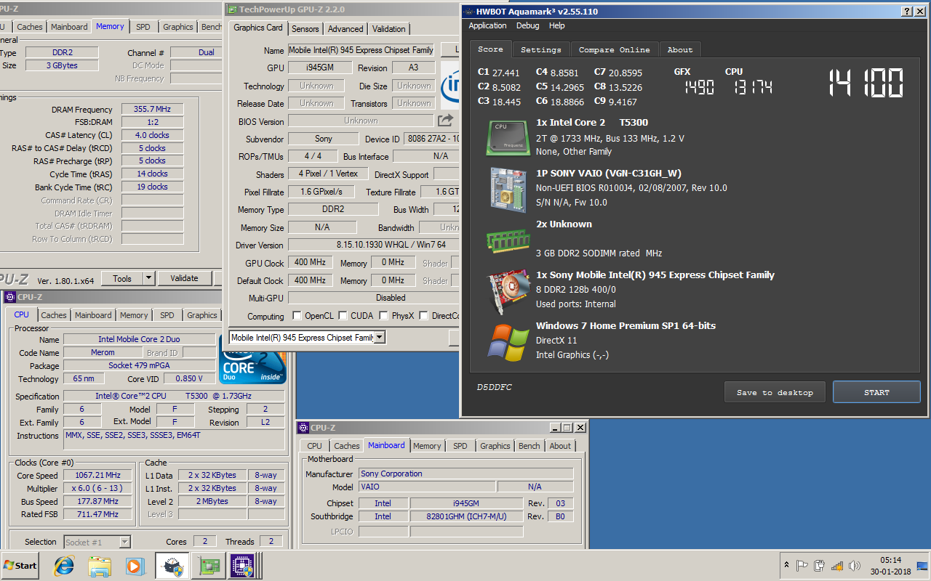Click the CPU chip icon in Aquamark
Image resolution: width=931 pixels, height=581 pixels.
tap(507, 137)
